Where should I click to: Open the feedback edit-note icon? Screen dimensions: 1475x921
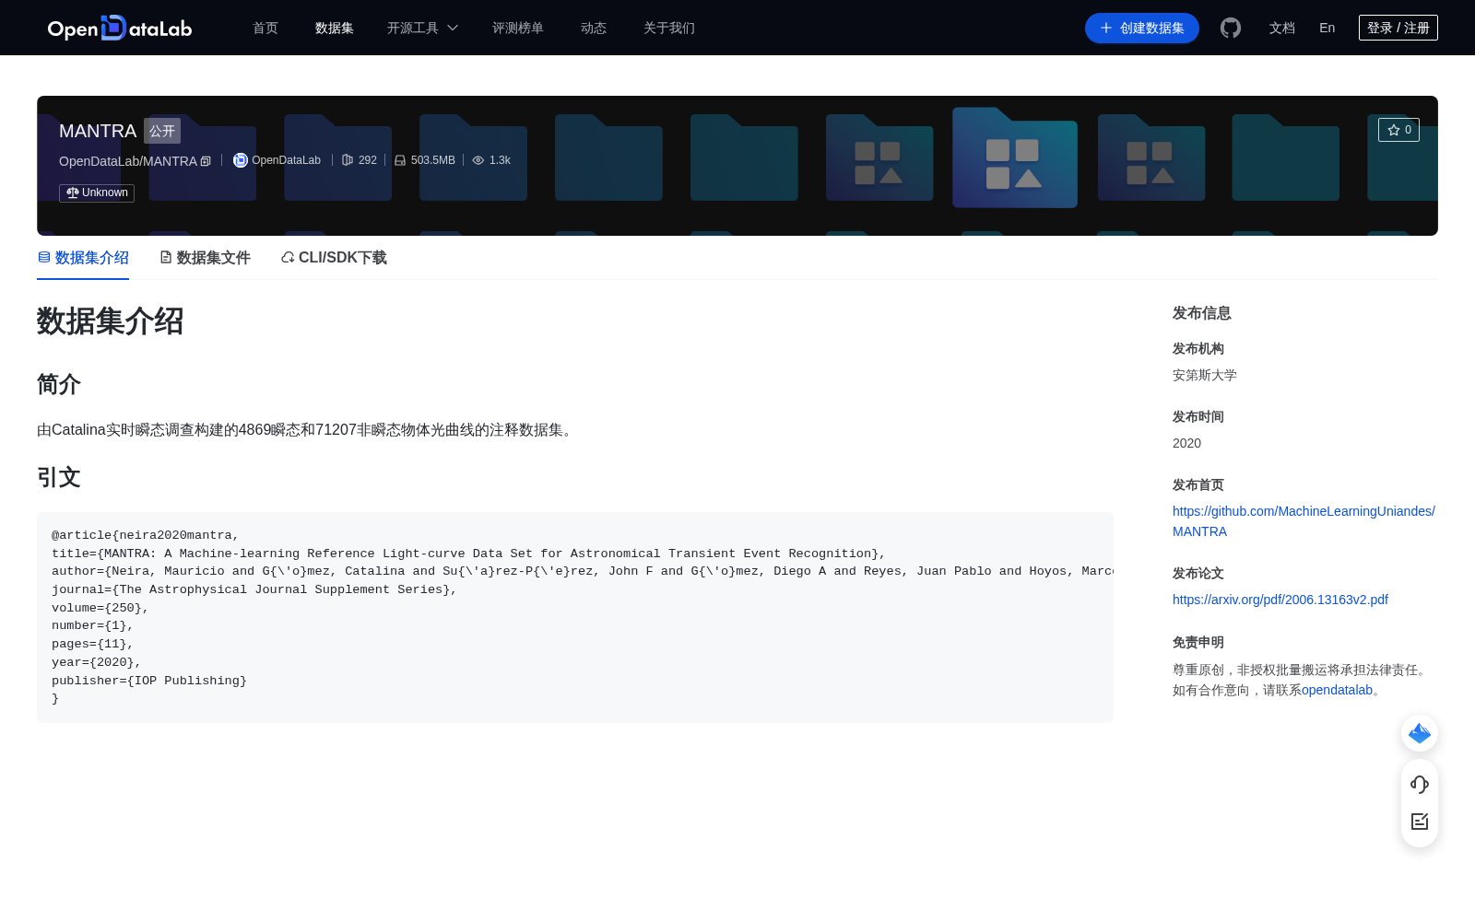1420,822
